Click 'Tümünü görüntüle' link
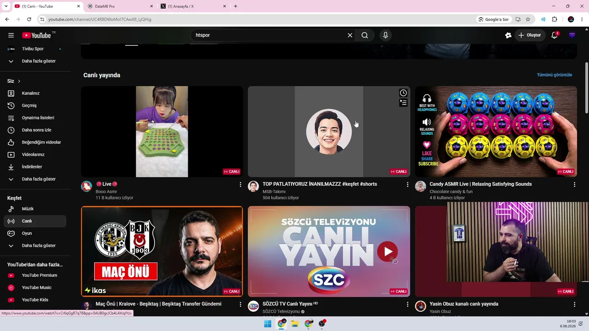 (554, 75)
